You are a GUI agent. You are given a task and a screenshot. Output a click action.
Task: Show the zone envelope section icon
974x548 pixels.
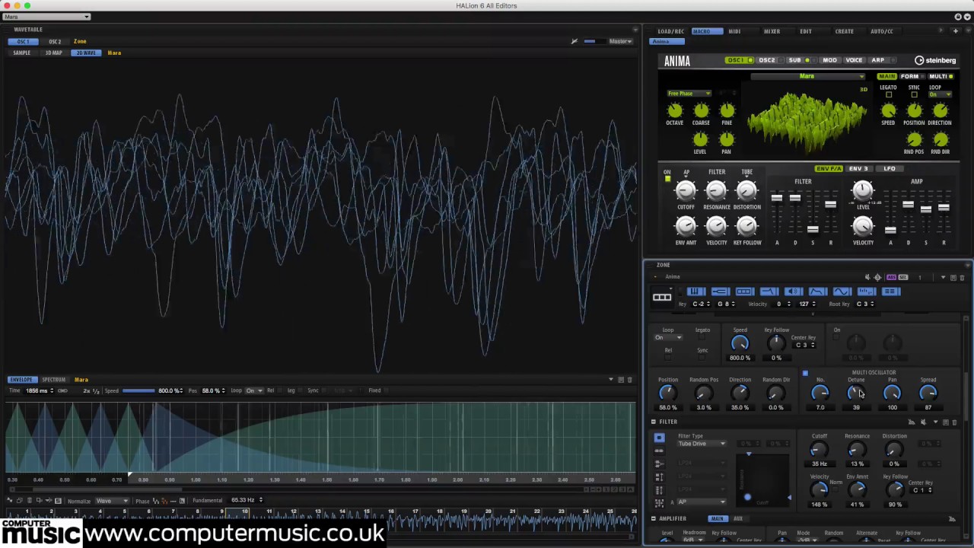tap(818, 292)
